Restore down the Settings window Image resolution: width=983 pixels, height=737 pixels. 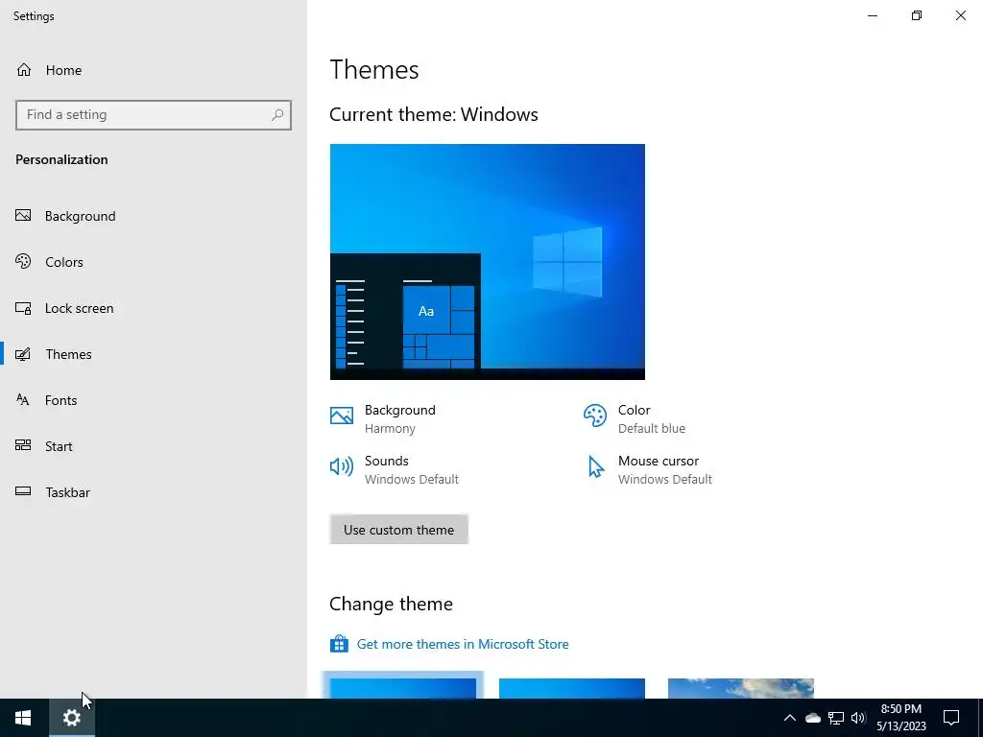(917, 15)
